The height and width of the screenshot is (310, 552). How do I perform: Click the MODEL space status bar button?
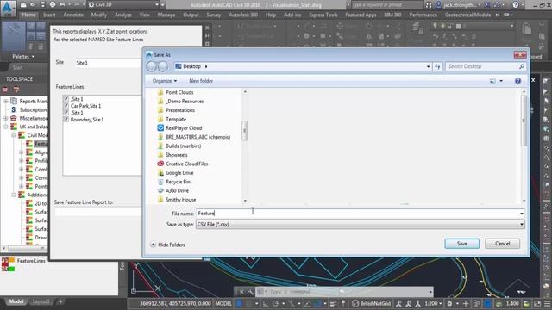click(x=223, y=303)
